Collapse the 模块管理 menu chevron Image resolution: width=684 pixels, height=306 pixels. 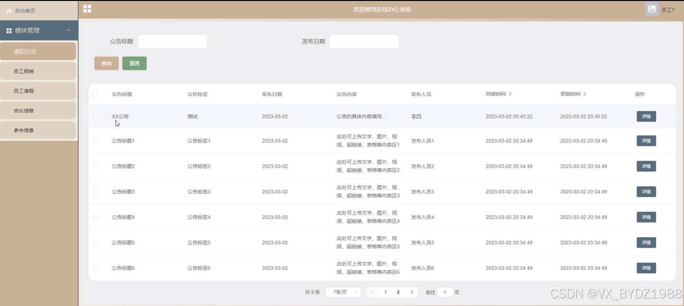tap(68, 30)
